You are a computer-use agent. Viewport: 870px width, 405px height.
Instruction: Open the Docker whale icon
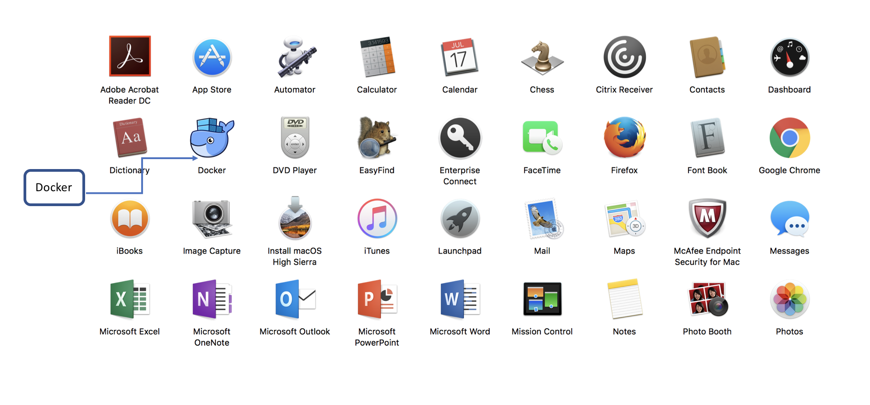211,138
